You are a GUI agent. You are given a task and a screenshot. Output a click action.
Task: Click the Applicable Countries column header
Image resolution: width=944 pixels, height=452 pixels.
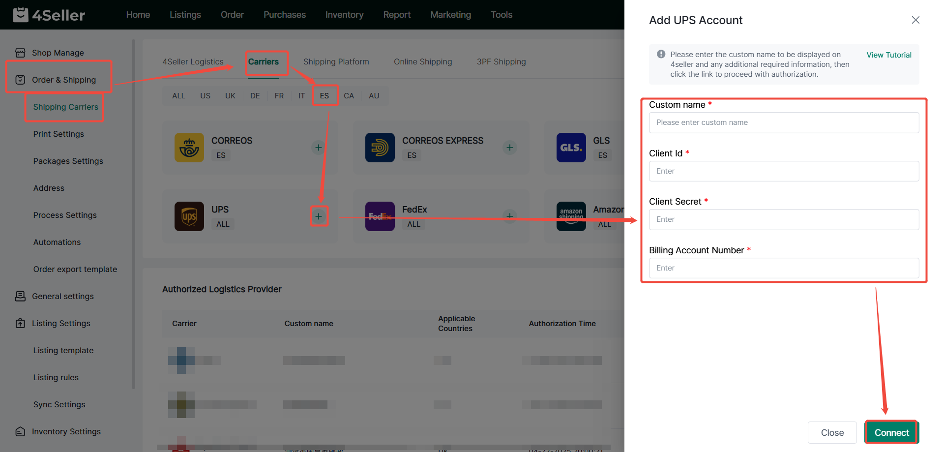coord(457,323)
